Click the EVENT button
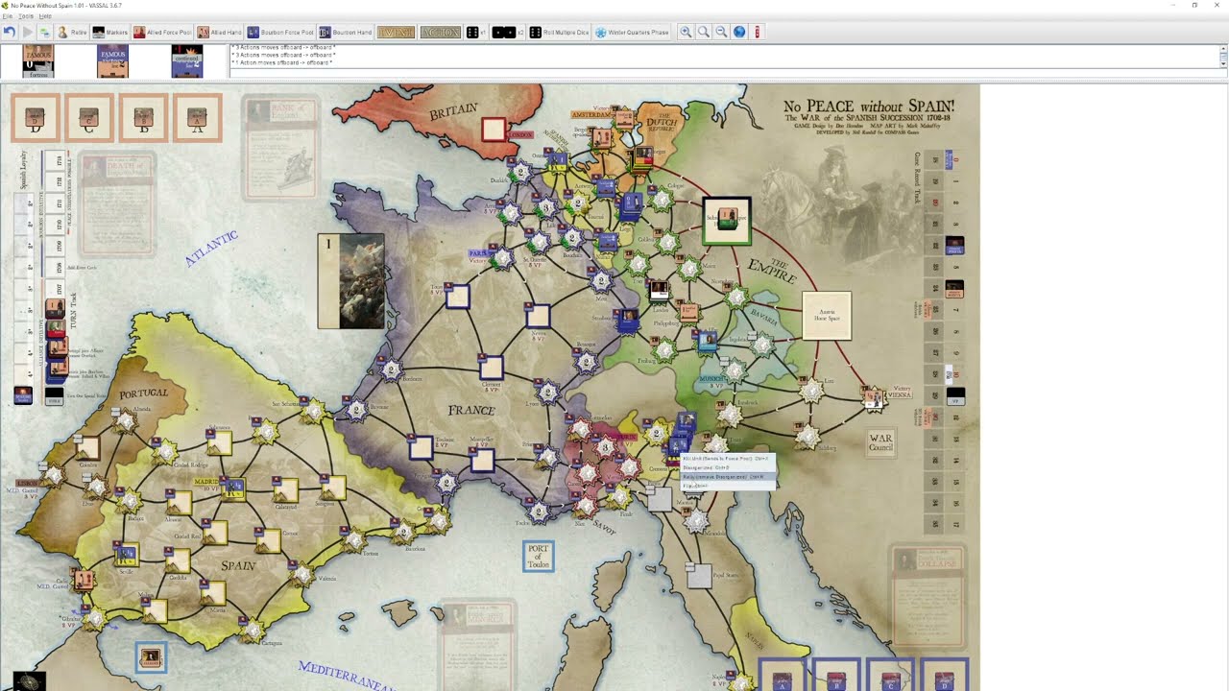This screenshot has width=1229, height=691. coord(396,32)
